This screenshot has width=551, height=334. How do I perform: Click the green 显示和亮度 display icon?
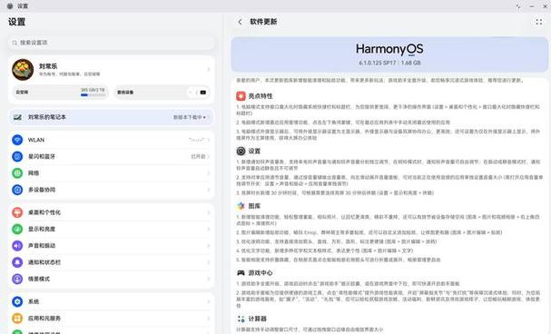pyautogui.click(x=17, y=229)
